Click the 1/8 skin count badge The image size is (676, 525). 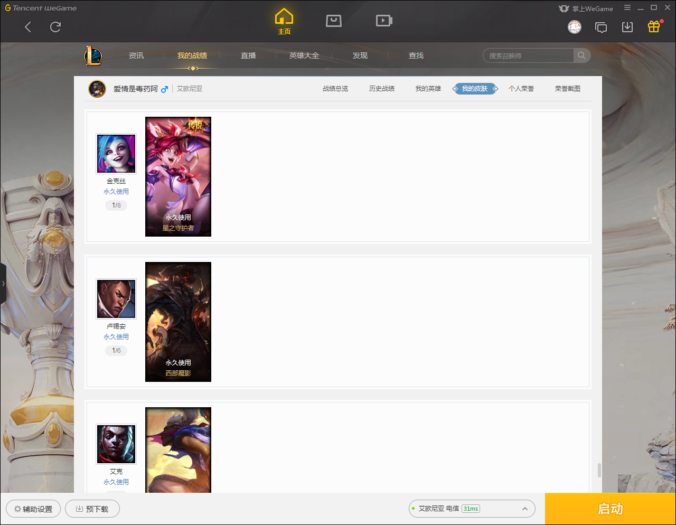click(x=116, y=205)
